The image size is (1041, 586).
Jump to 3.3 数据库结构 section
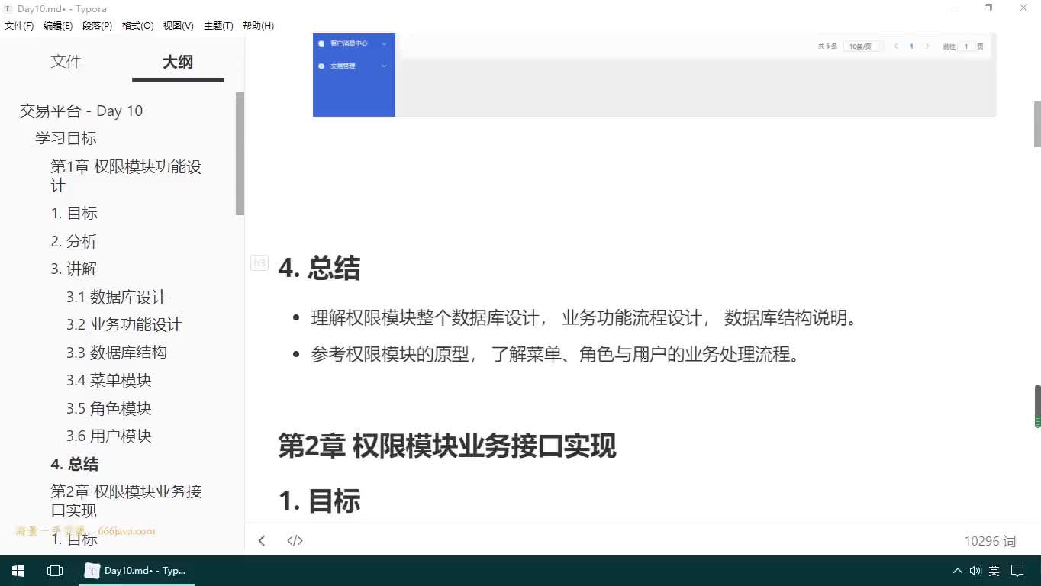click(116, 353)
